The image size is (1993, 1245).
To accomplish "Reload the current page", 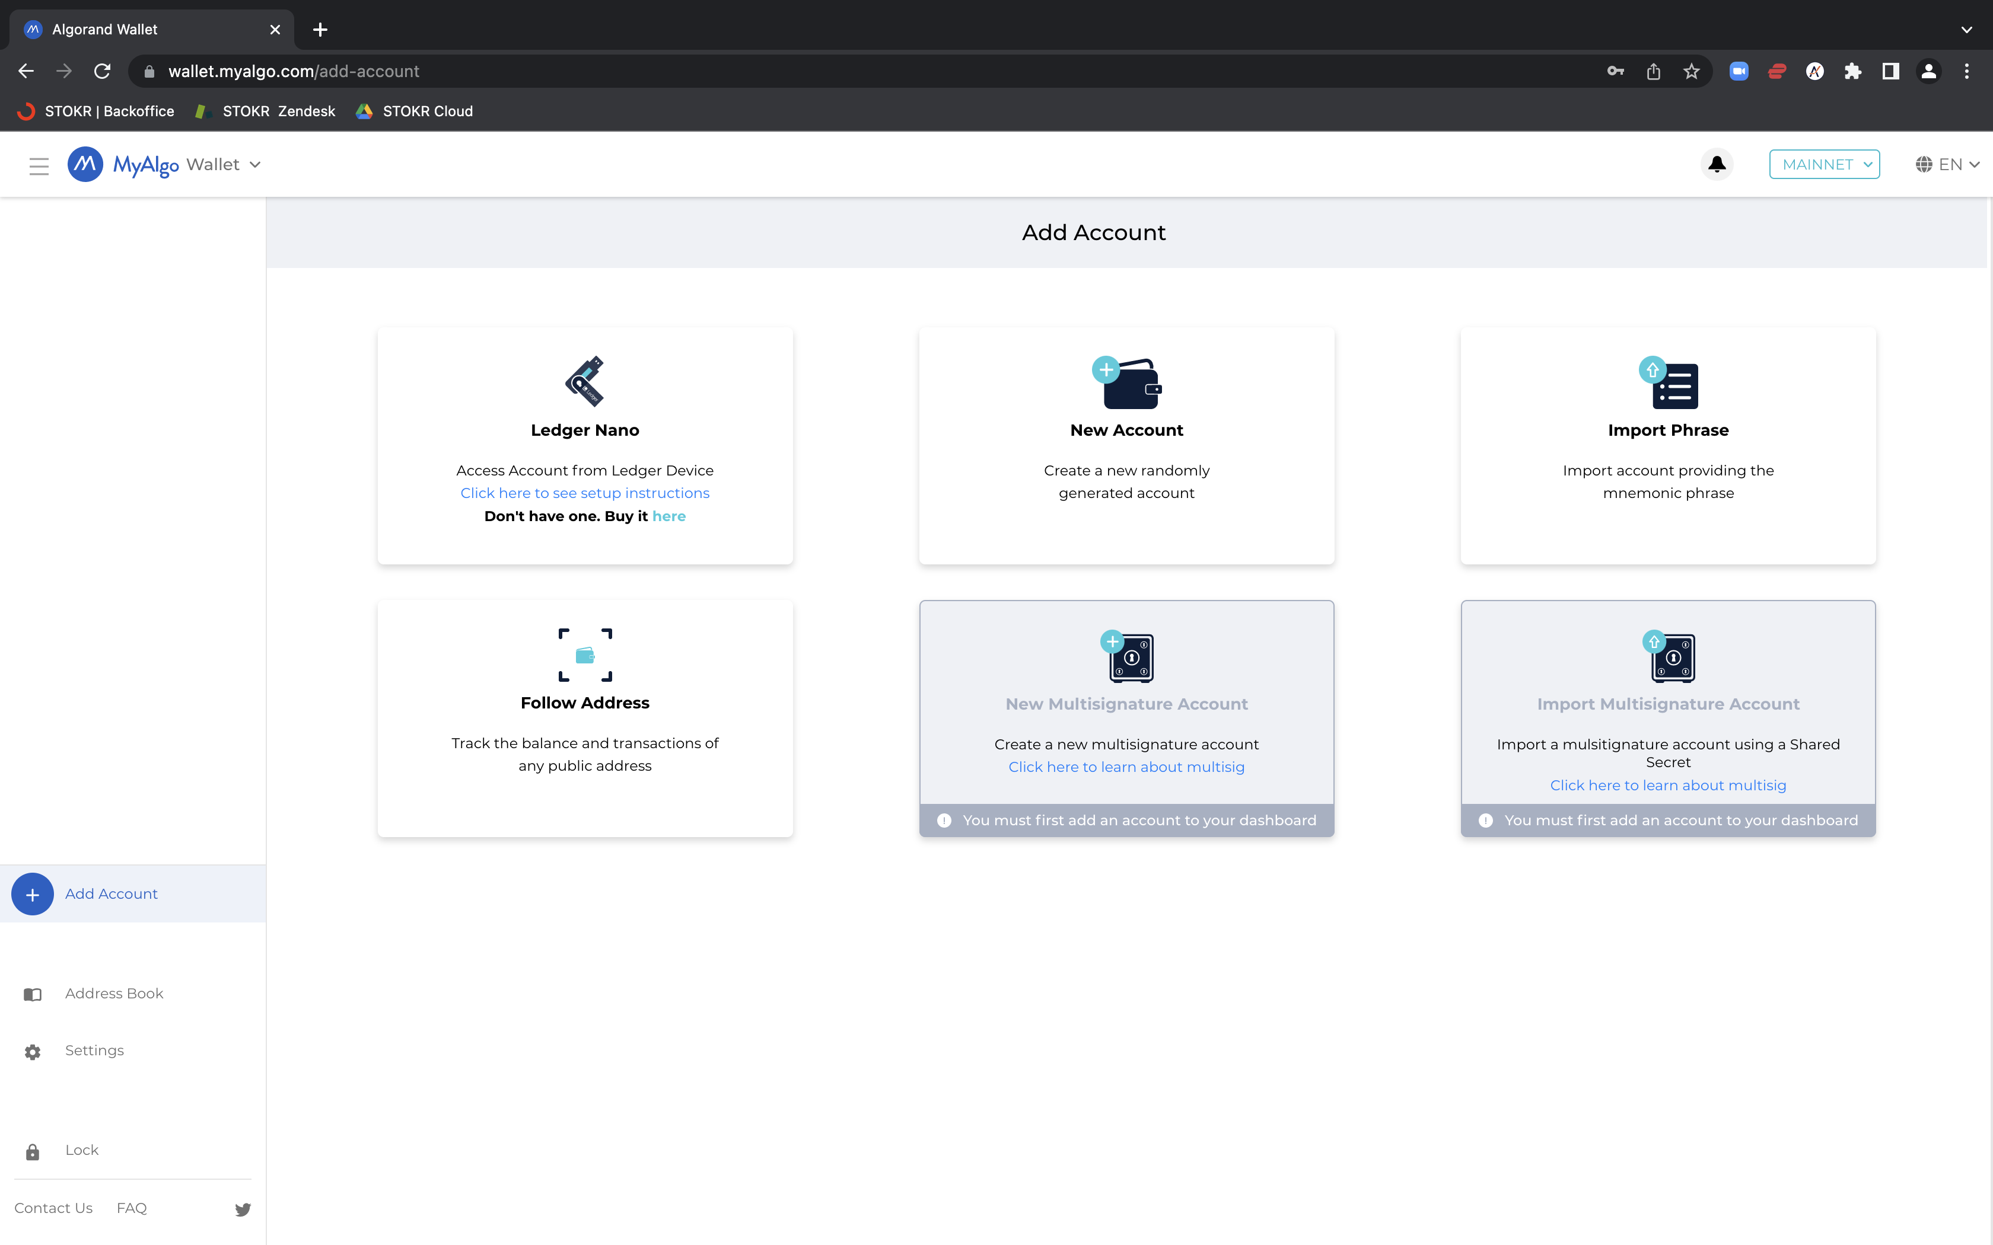I will pos(102,72).
